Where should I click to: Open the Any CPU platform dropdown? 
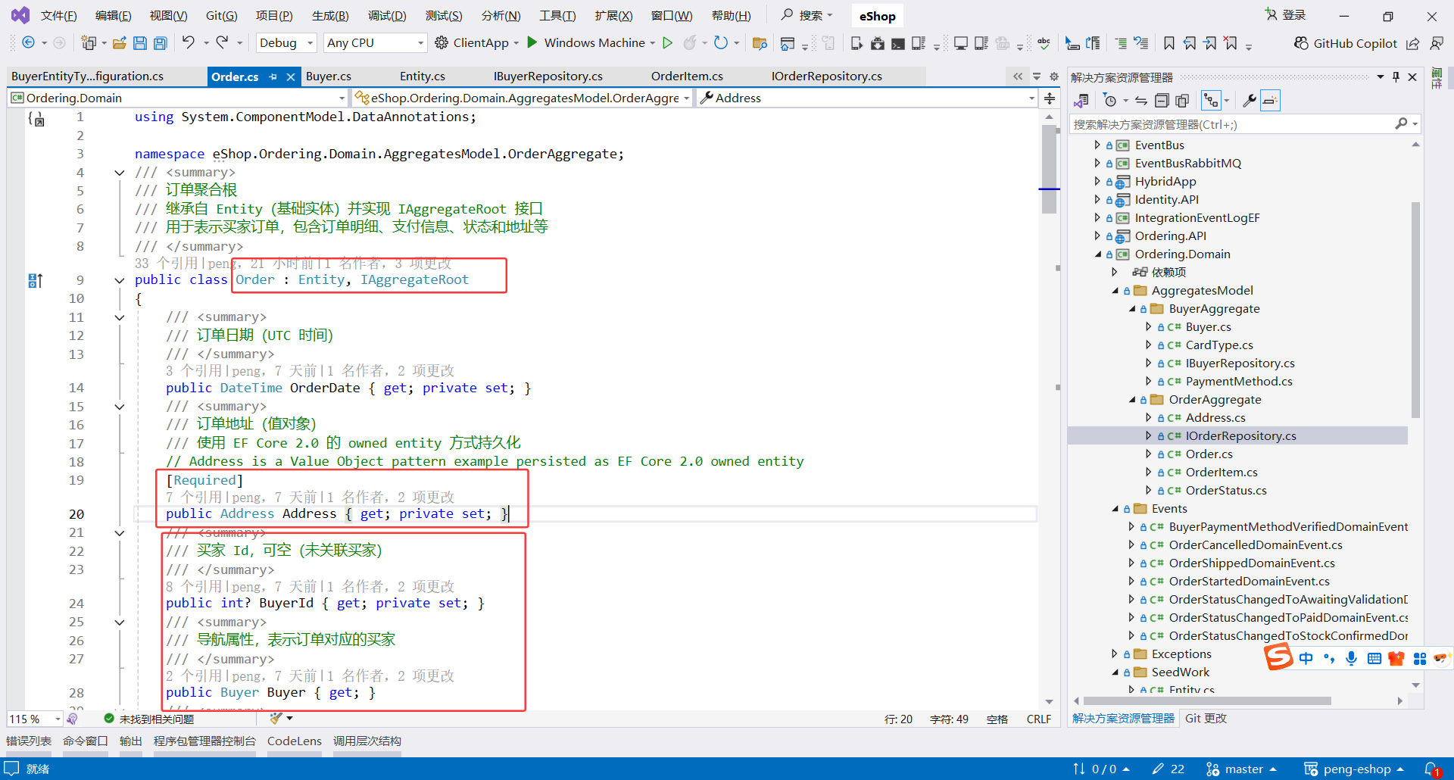[375, 43]
